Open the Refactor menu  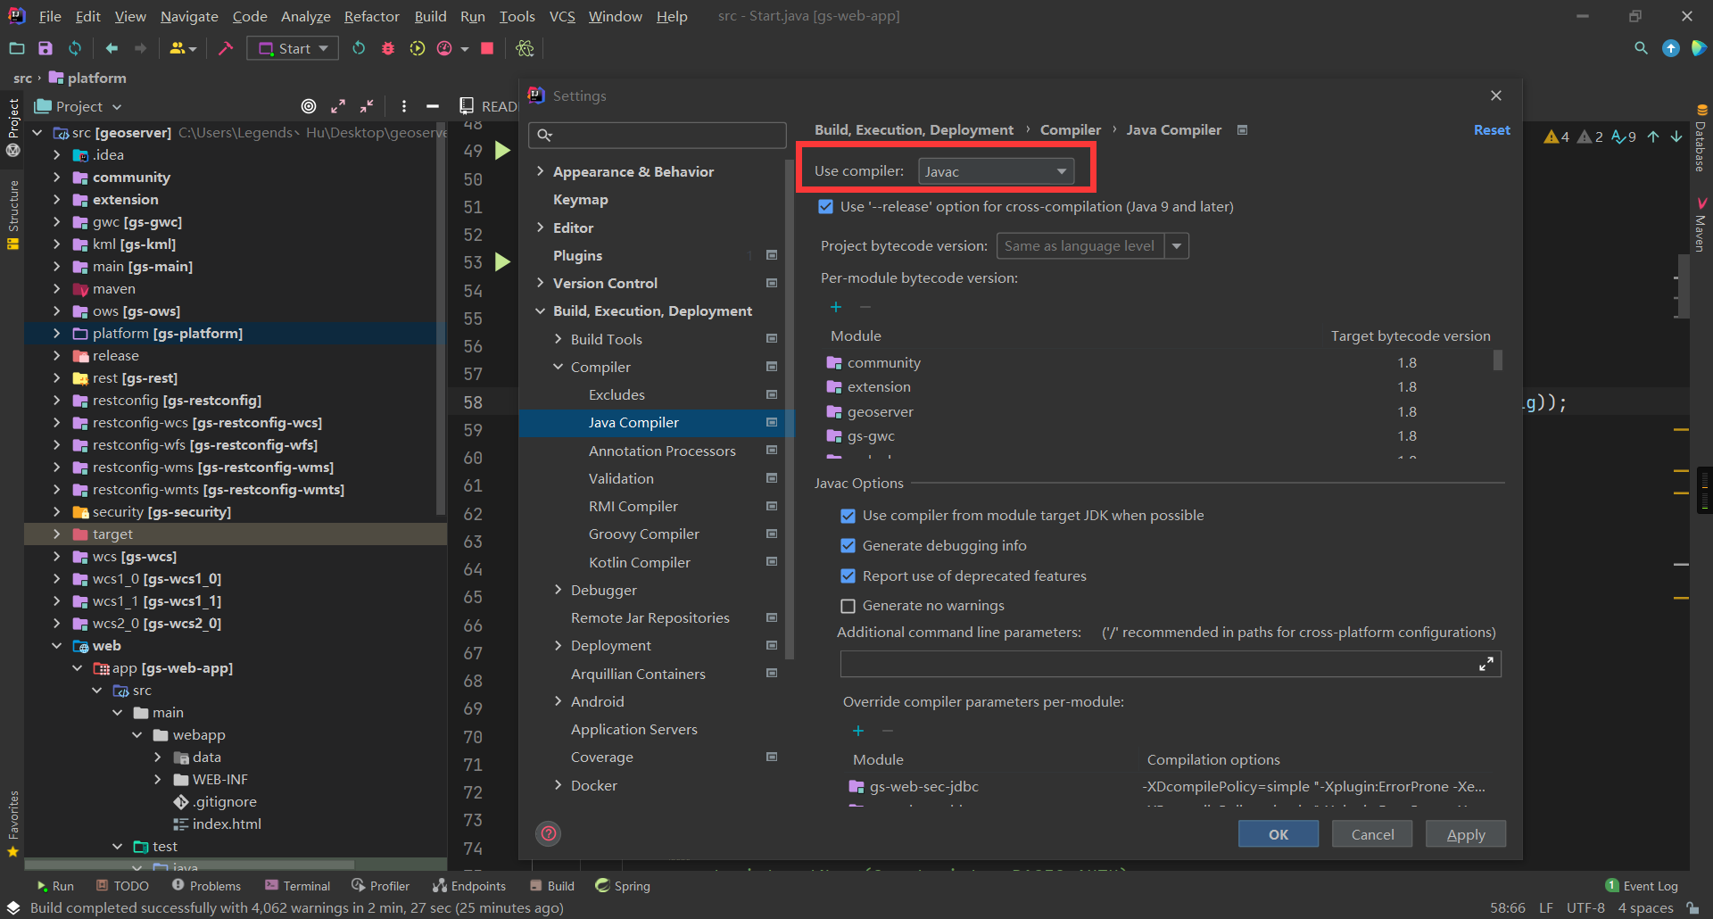point(371,16)
